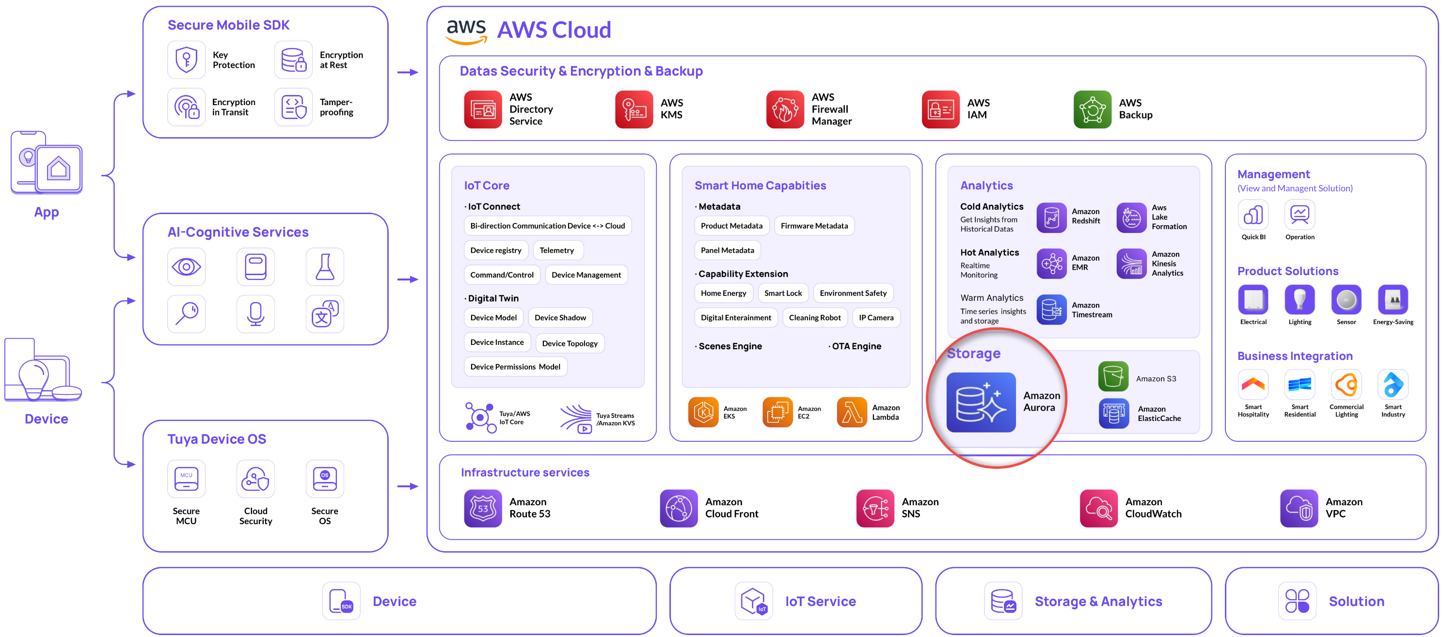This screenshot has width=1444, height=637.
Task: Click the Amazon CloudWatch icon
Action: coord(1098,508)
